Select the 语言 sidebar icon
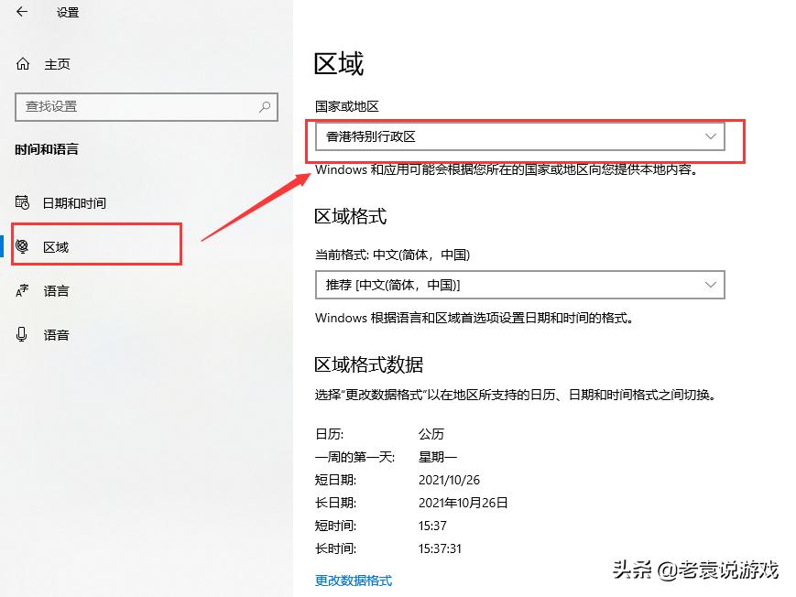This screenshot has width=796, height=597. click(20, 290)
